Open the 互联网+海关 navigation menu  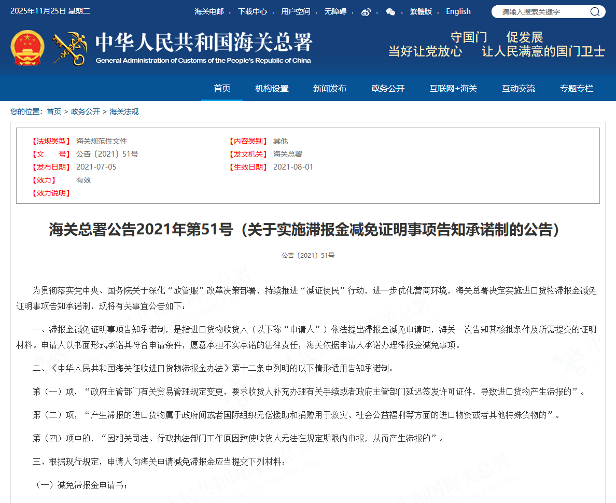(453, 89)
